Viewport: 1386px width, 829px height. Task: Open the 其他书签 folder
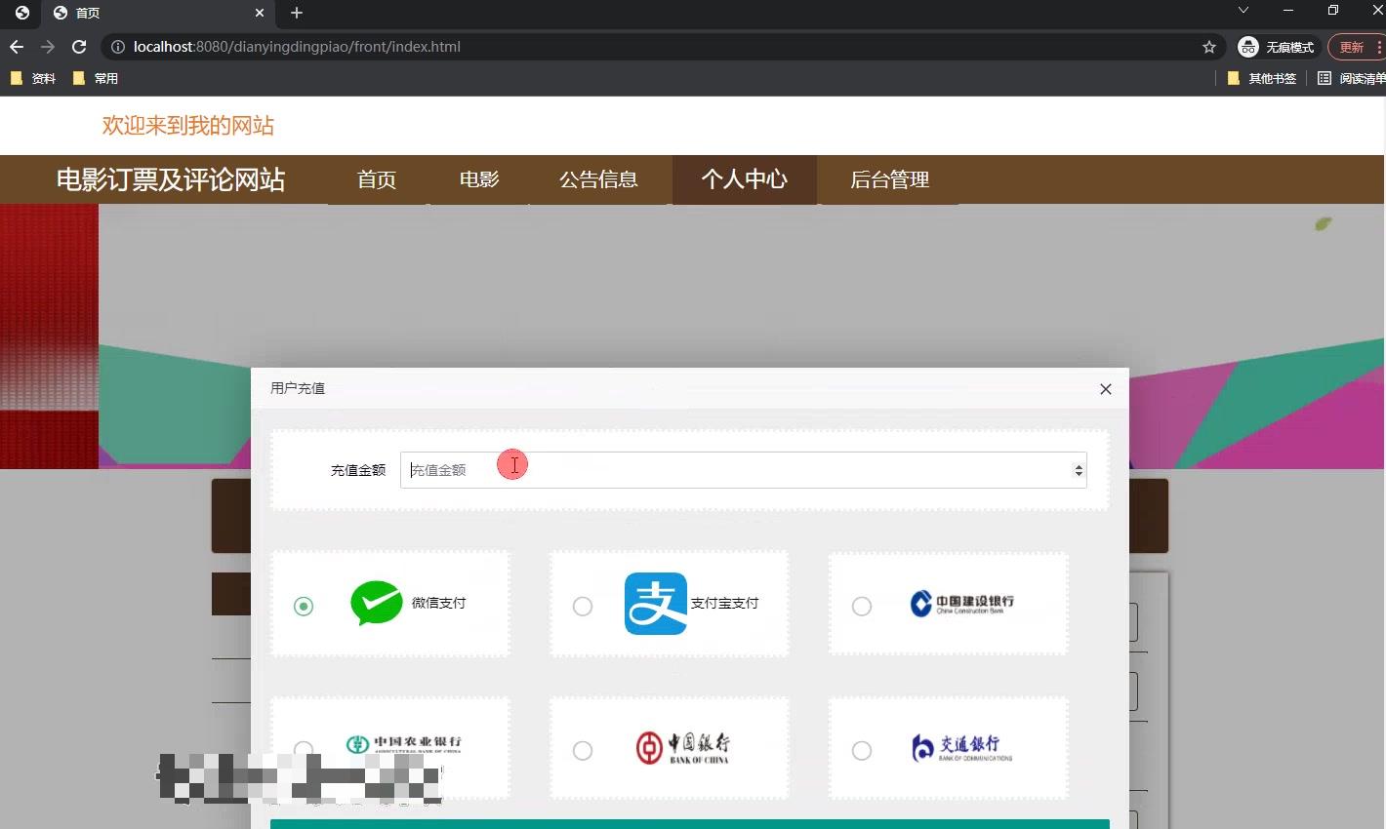(x=1262, y=78)
